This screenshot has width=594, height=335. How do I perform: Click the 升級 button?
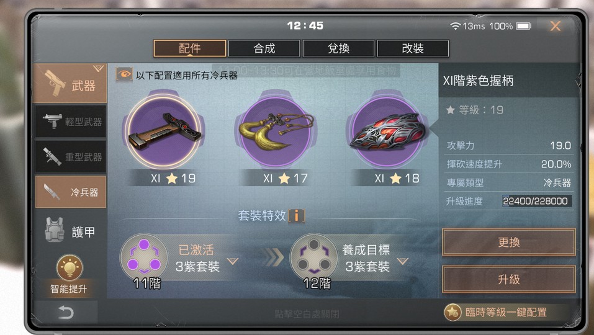pos(509,279)
